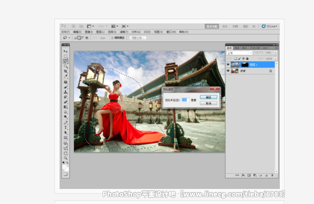
Task: Open the 编辑(E) menu
Action: pyautogui.click(x=77, y=32)
